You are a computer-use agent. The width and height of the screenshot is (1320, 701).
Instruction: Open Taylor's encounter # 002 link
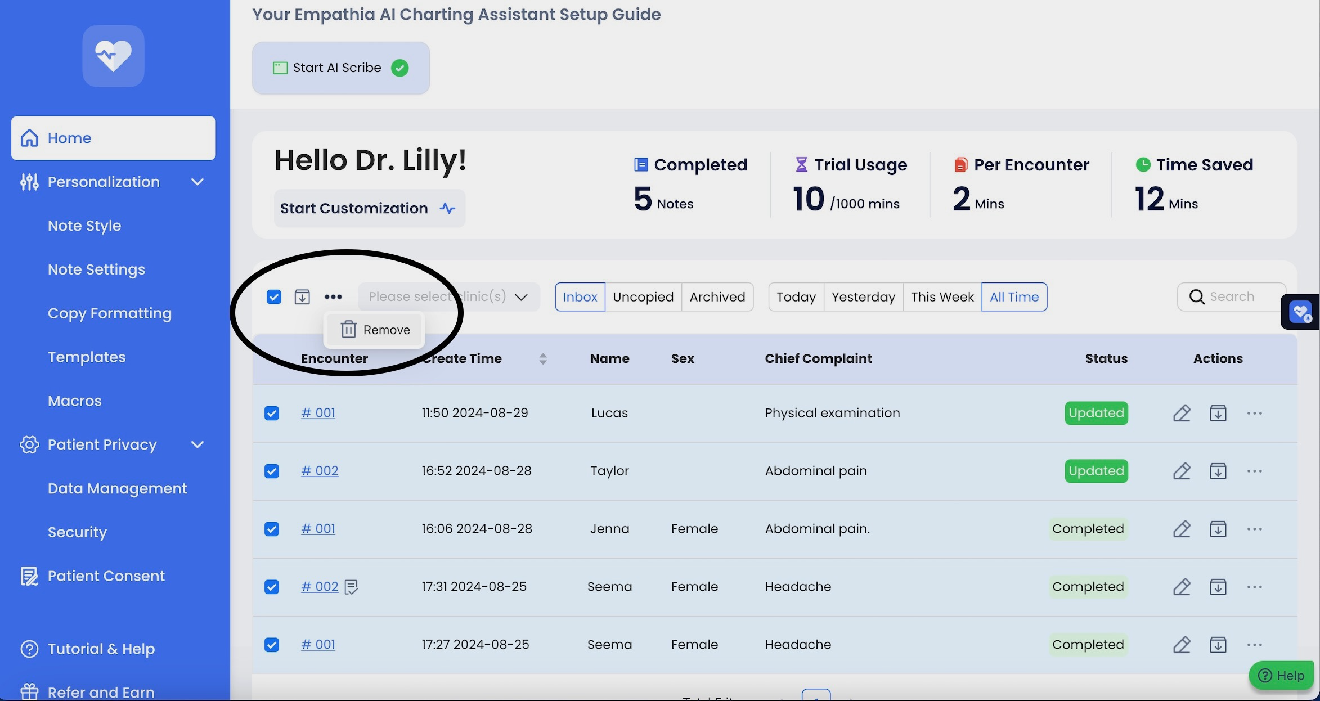coord(320,471)
